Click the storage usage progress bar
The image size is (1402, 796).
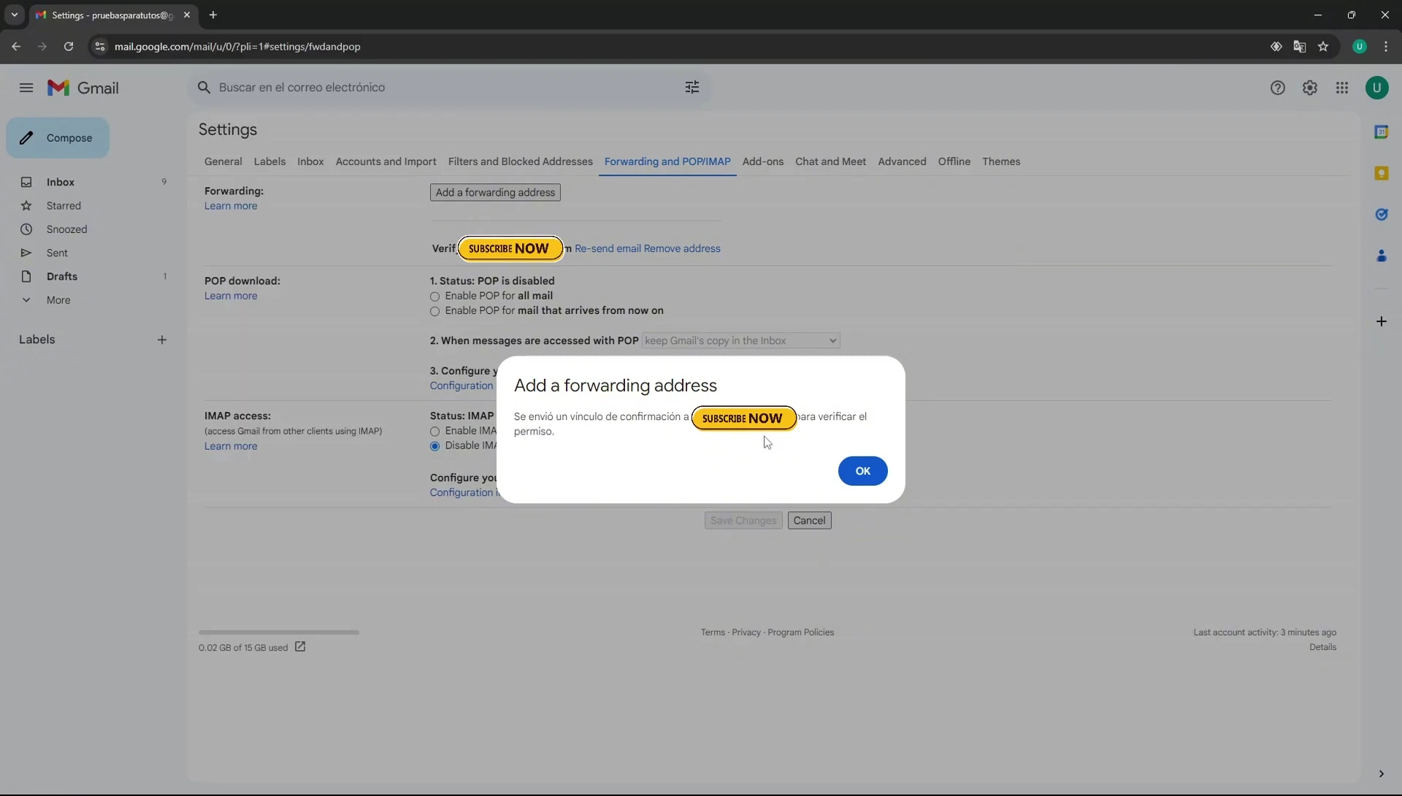pos(279,632)
